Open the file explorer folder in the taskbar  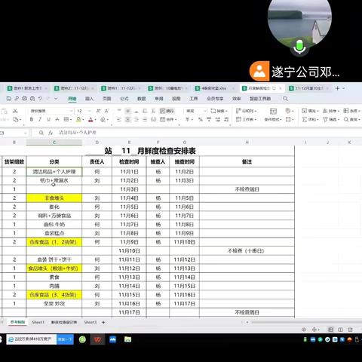127,340
